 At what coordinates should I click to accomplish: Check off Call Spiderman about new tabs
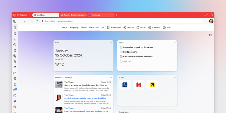coord(121,56)
